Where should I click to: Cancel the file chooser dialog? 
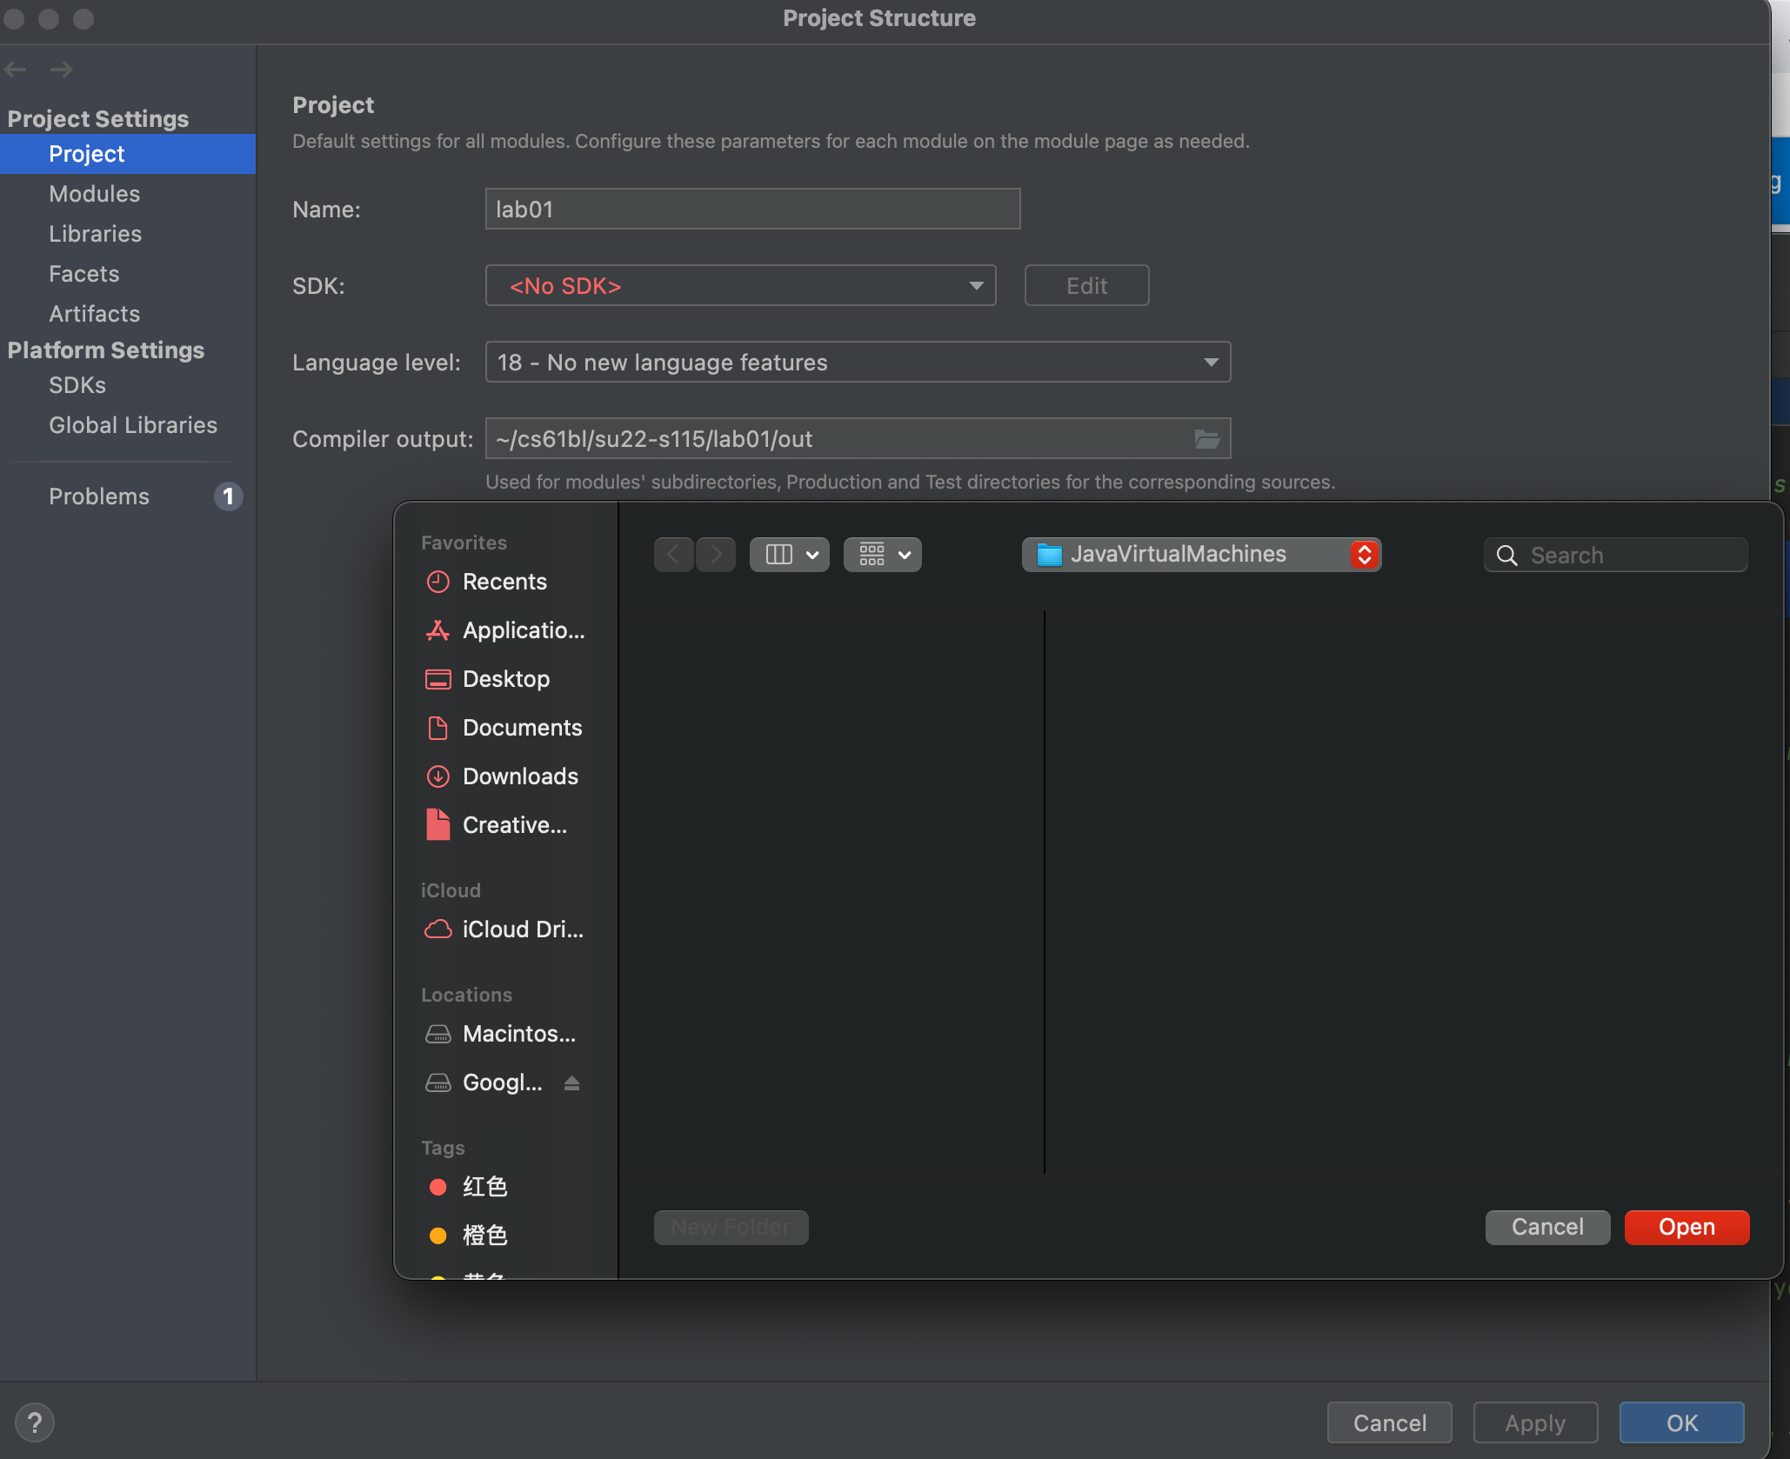(1546, 1227)
